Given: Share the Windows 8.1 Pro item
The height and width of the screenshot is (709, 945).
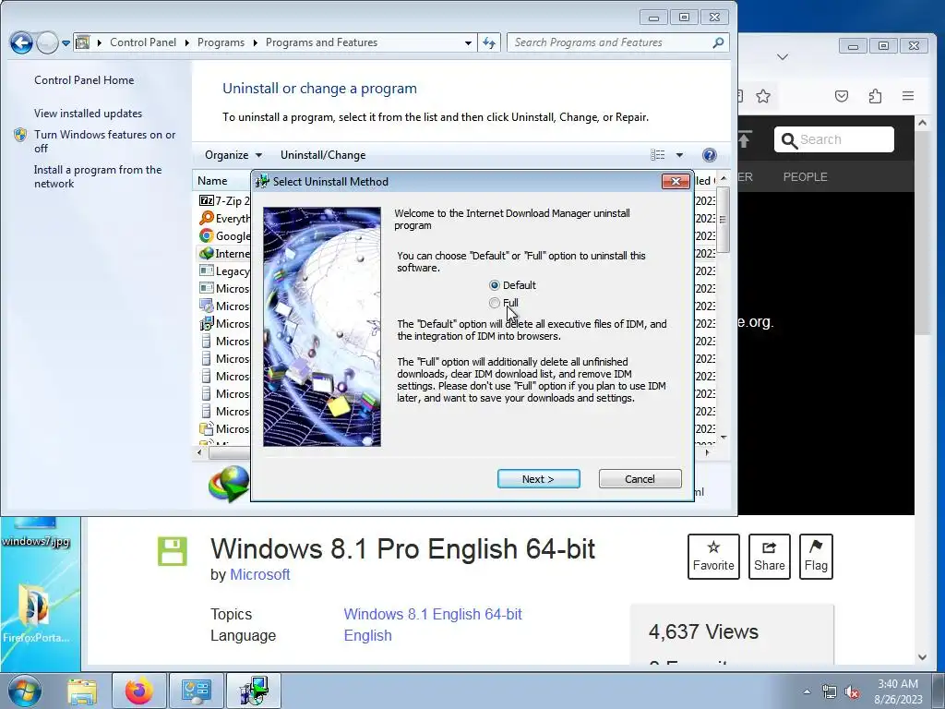Looking at the screenshot, I should pyautogui.click(x=769, y=557).
